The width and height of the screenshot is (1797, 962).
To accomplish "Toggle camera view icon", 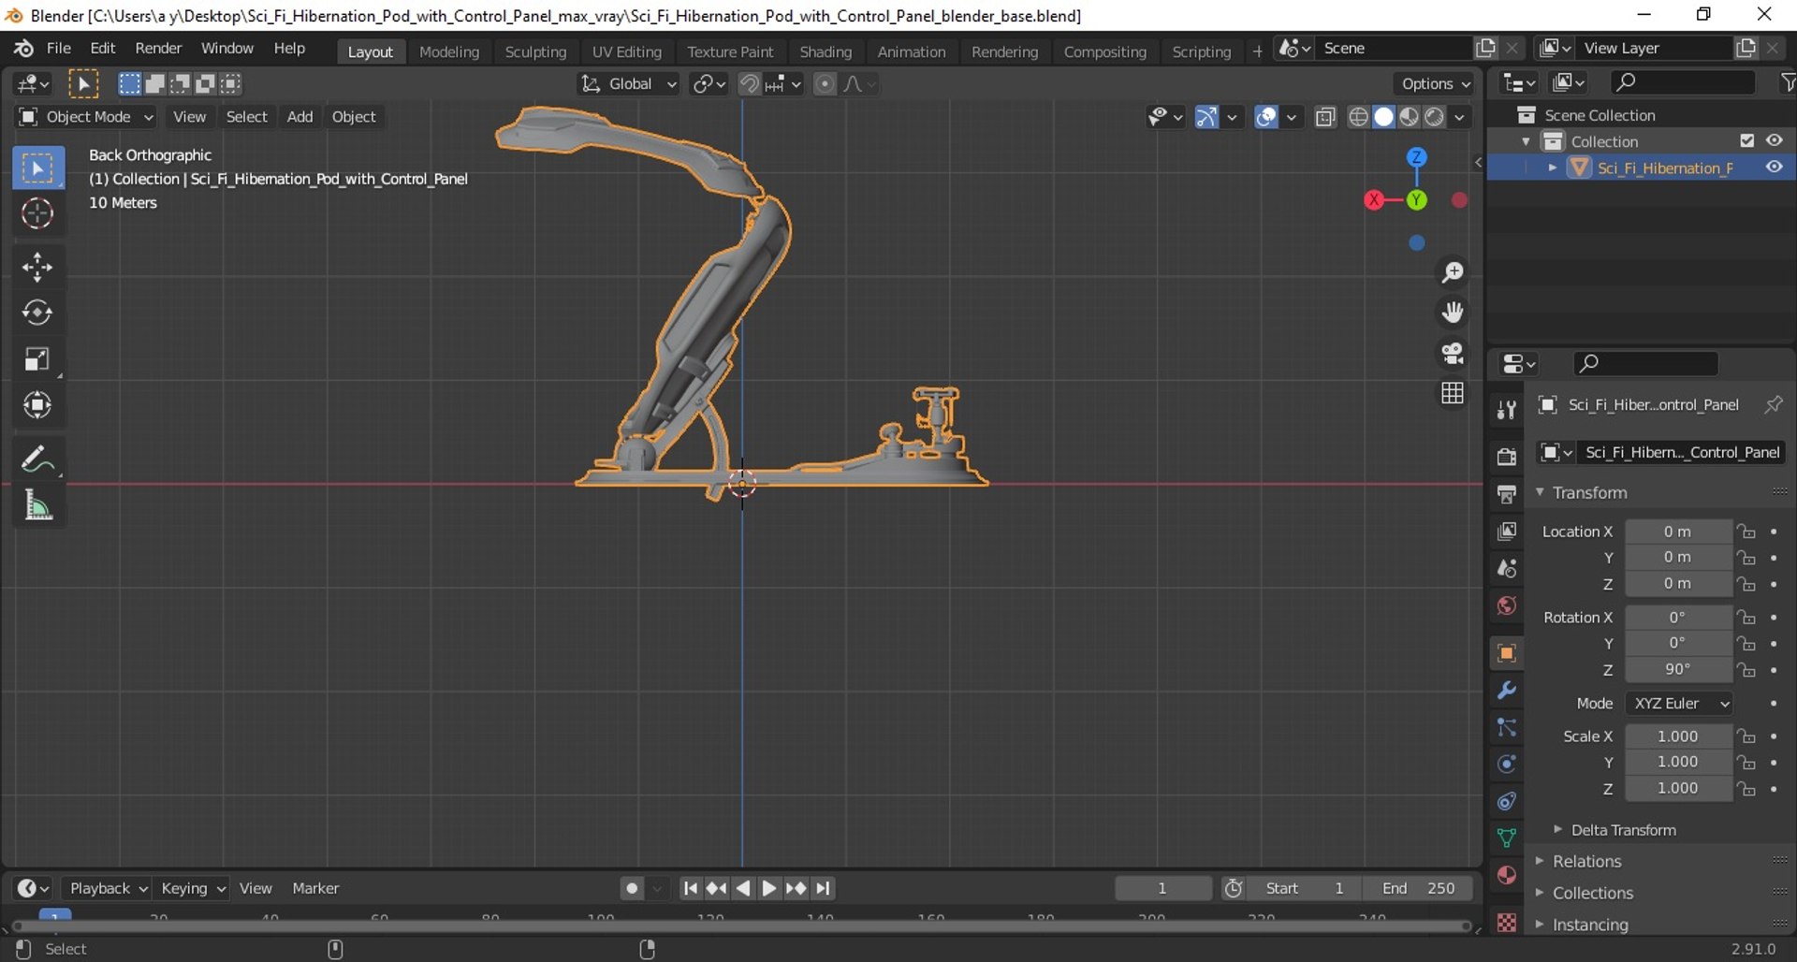I will (1453, 353).
